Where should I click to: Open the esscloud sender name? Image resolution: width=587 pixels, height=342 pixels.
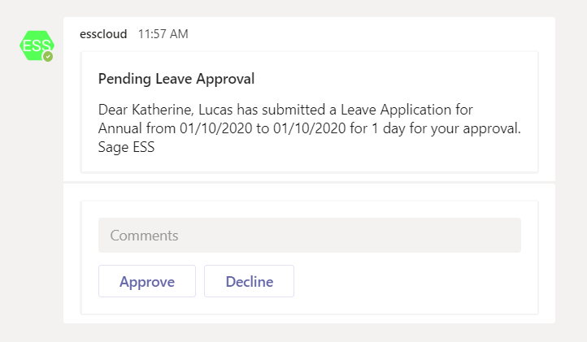click(103, 34)
